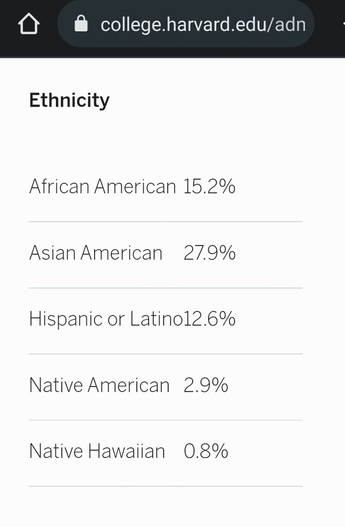Click the Asian American label
Viewport: 345px width, 527px height.
click(96, 253)
